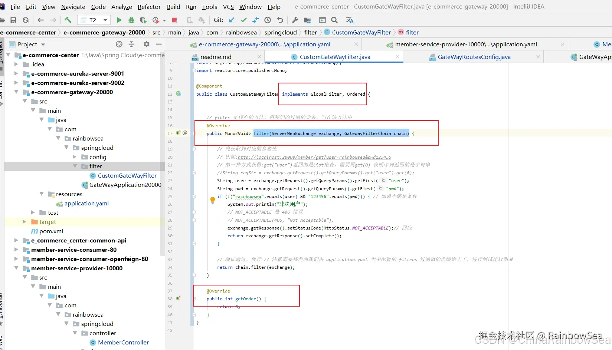Show Git history clock icon
The image size is (612, 350).
(268, 20)
